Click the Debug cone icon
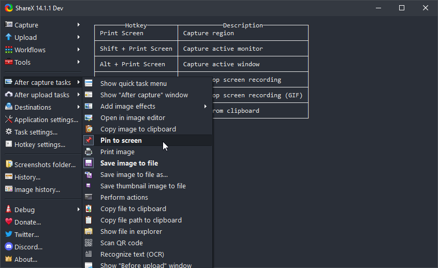Viewport: 438px width, 268px height. pos(9,210)
